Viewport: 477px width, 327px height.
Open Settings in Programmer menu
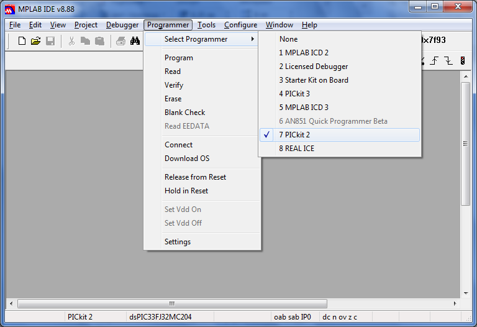(x=202, y=242)
